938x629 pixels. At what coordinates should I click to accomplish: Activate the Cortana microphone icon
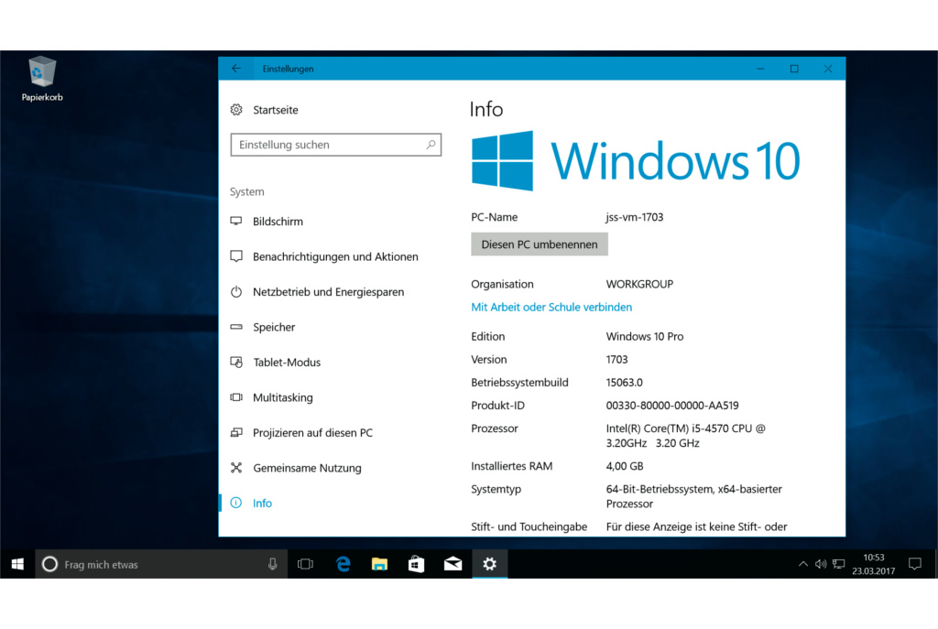click(272, 564)
